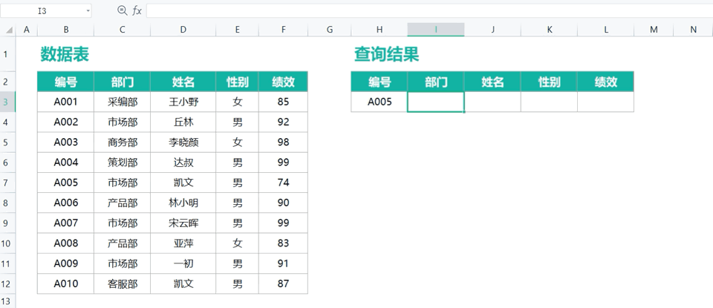Select column B header
Viewport: 713px width, 308px height.
[66, 30]
